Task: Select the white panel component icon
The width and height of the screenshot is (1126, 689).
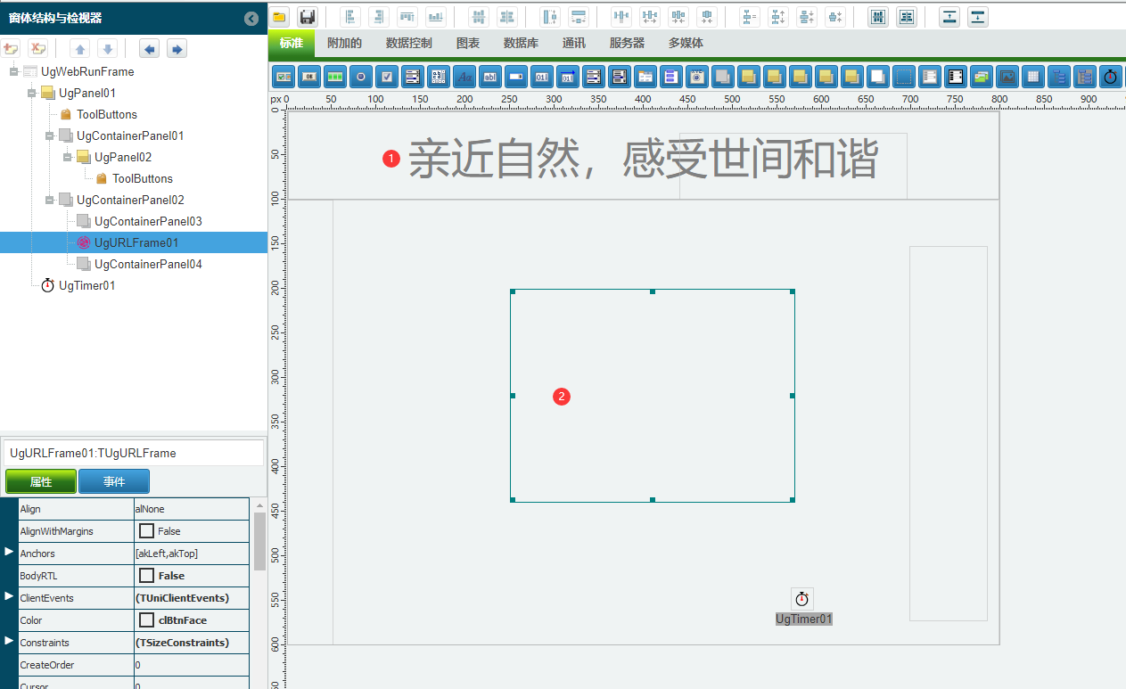Action: click(x=877, y=77)
